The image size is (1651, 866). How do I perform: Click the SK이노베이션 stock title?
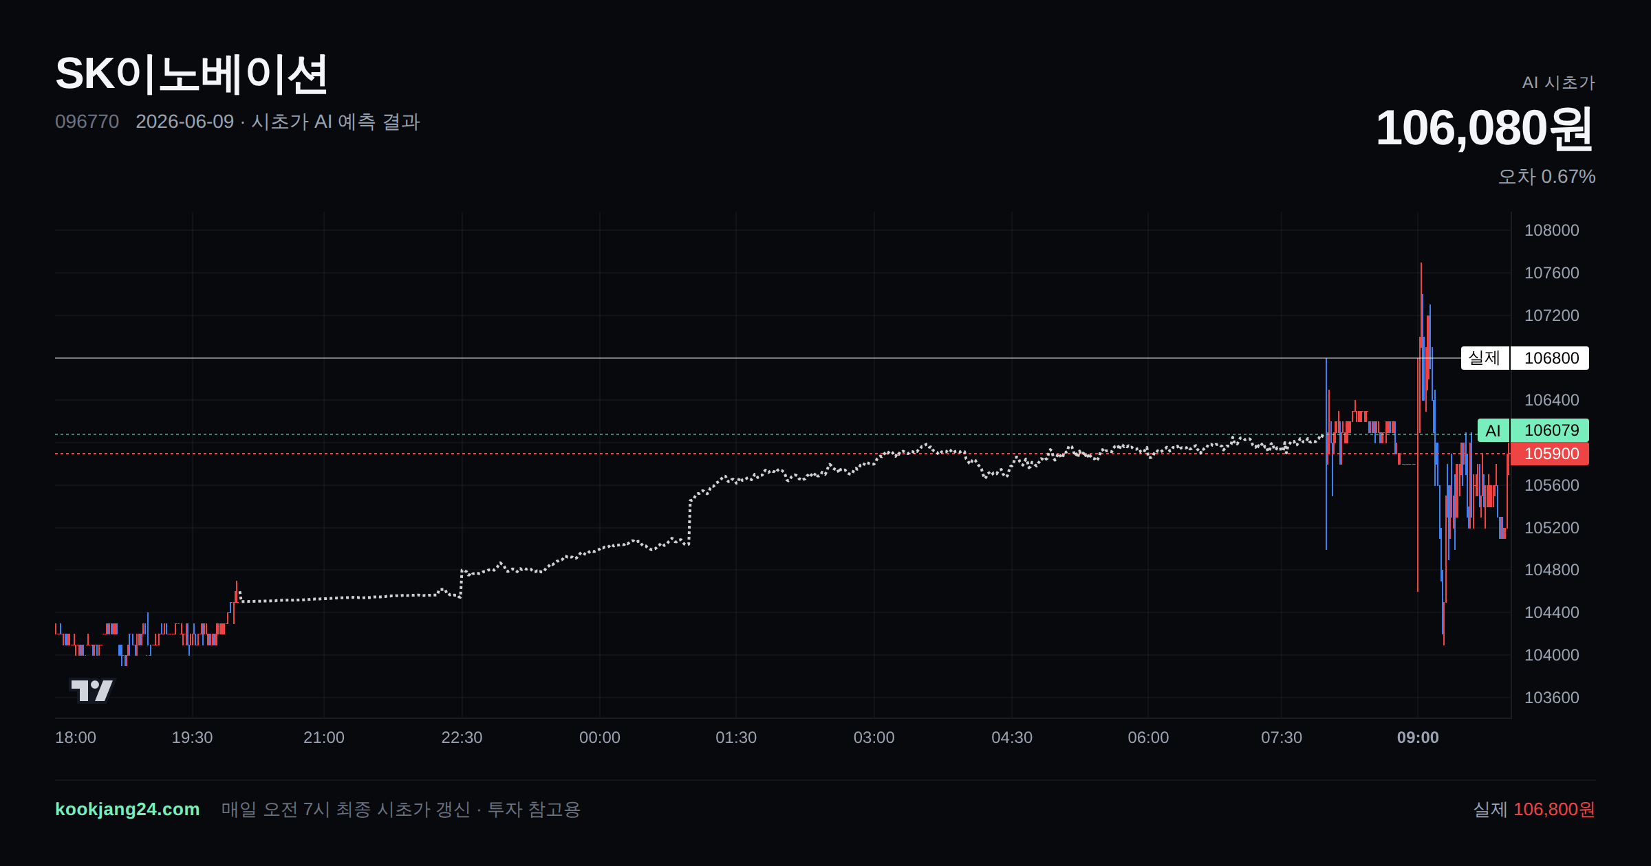(191, 74)
